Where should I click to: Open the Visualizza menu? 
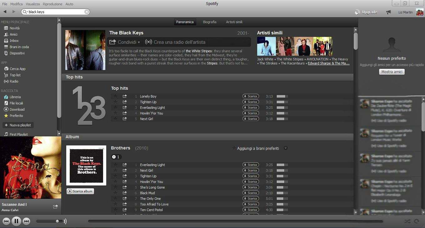[33, 4]
